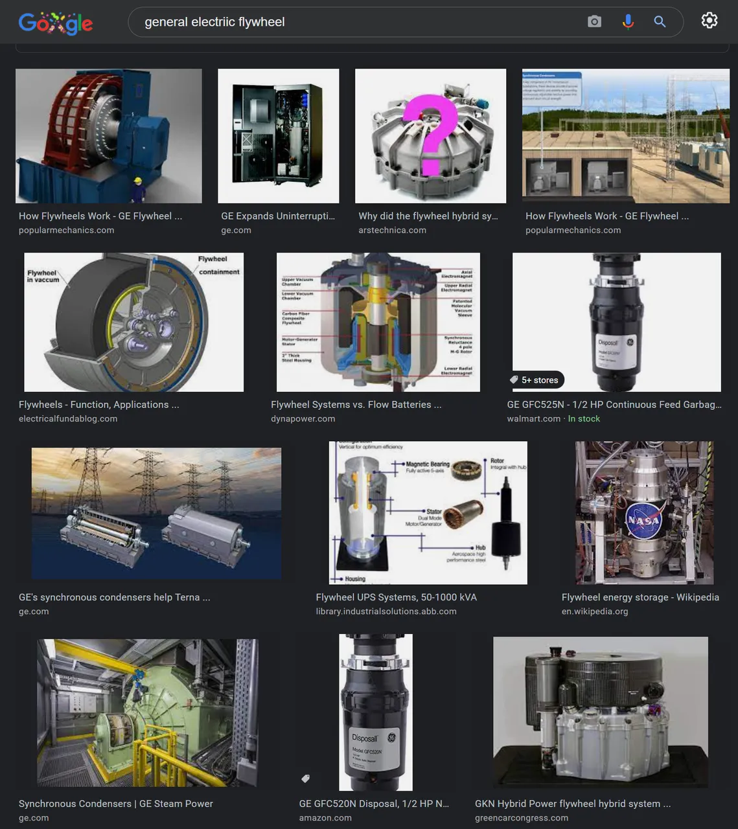Select the NASA flywheel energy storage image
Viewport: 738px width, 829px height.
645,513
